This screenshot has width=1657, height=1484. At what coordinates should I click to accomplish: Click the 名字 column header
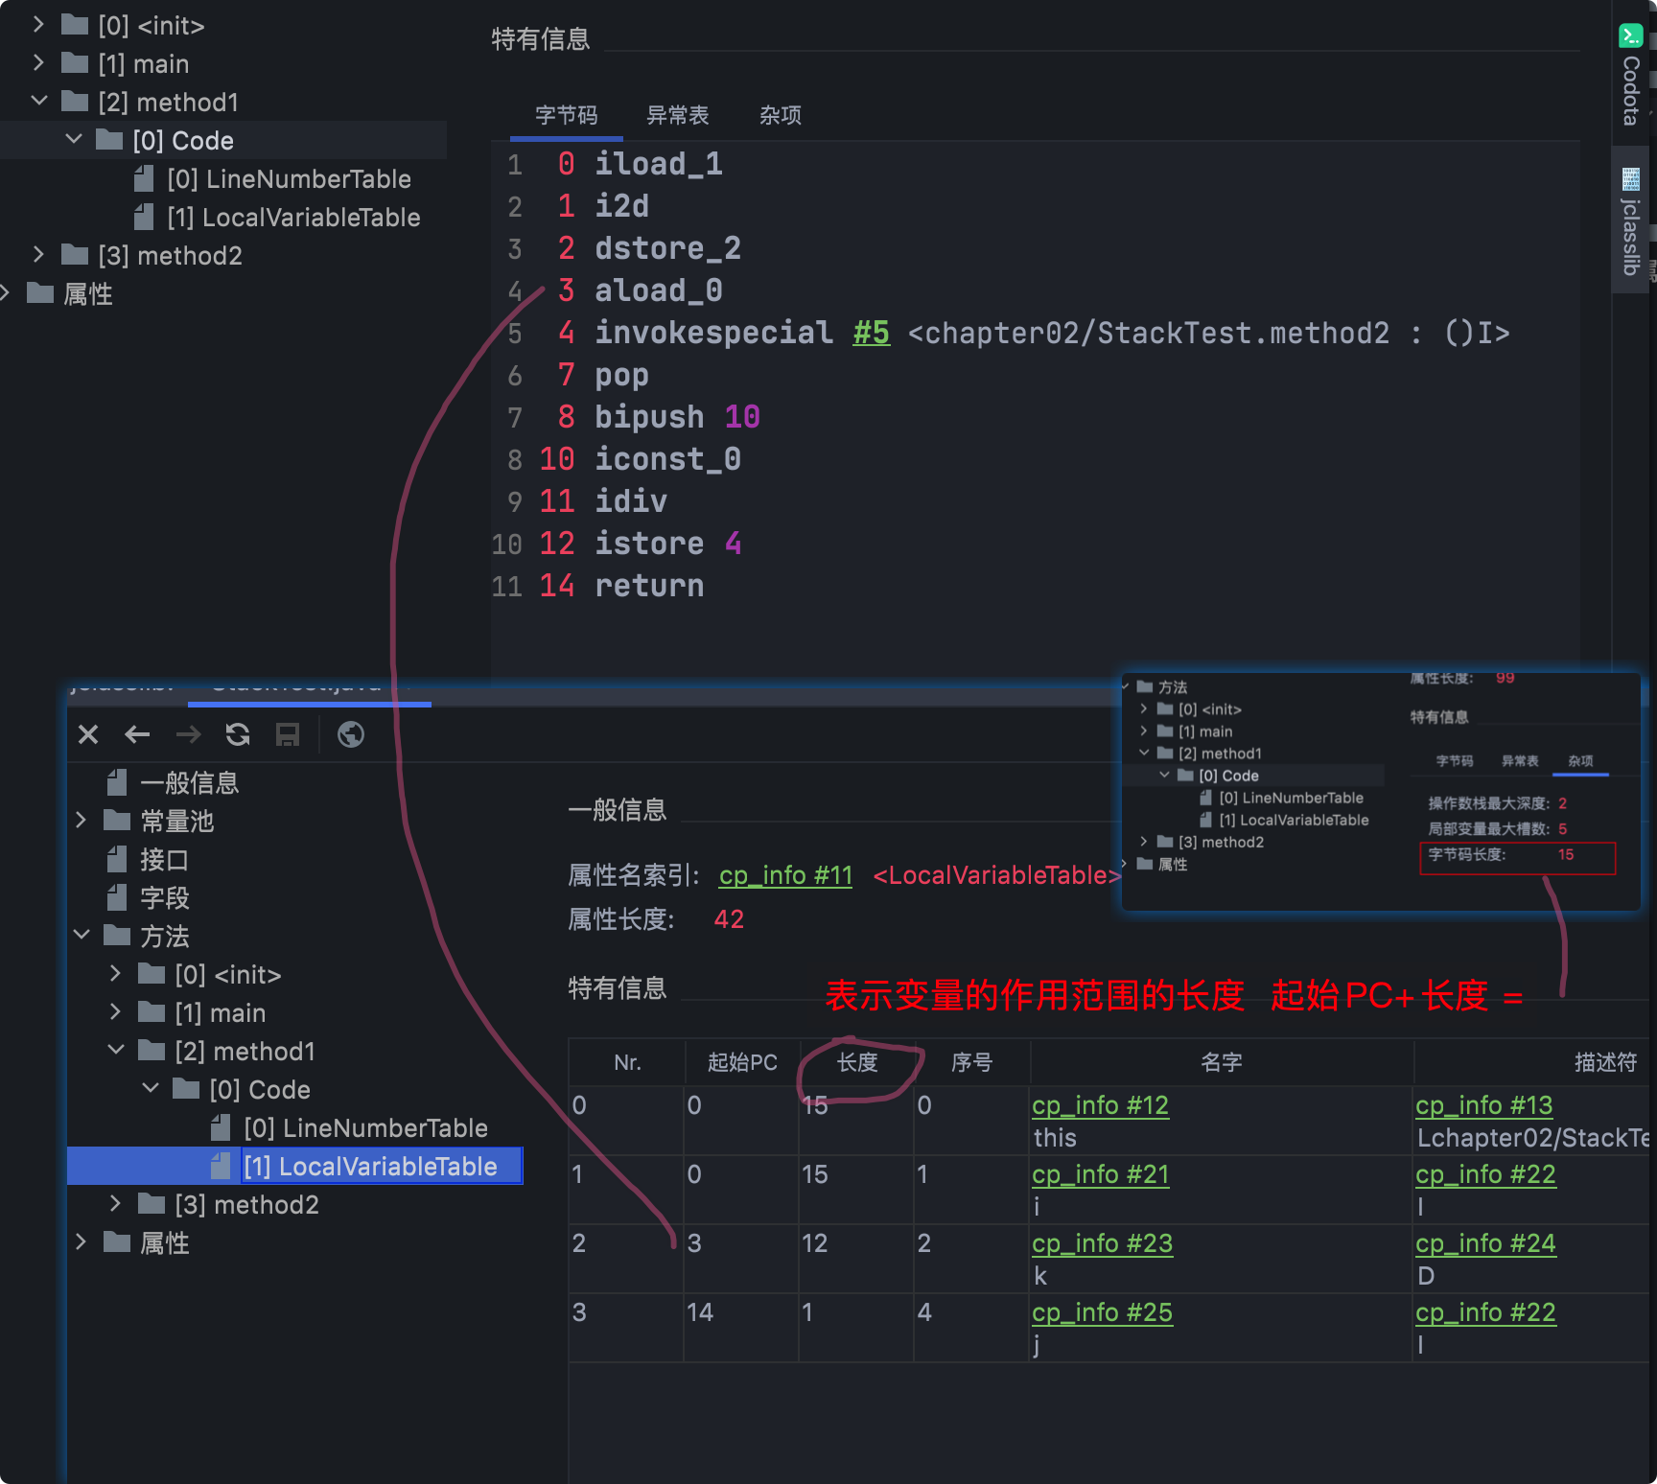(1222, 1062)
